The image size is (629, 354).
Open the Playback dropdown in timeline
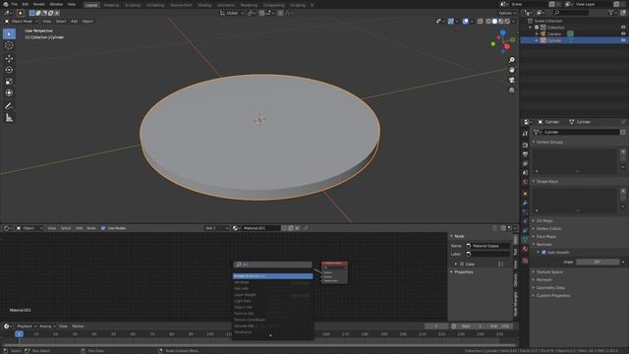27,326
